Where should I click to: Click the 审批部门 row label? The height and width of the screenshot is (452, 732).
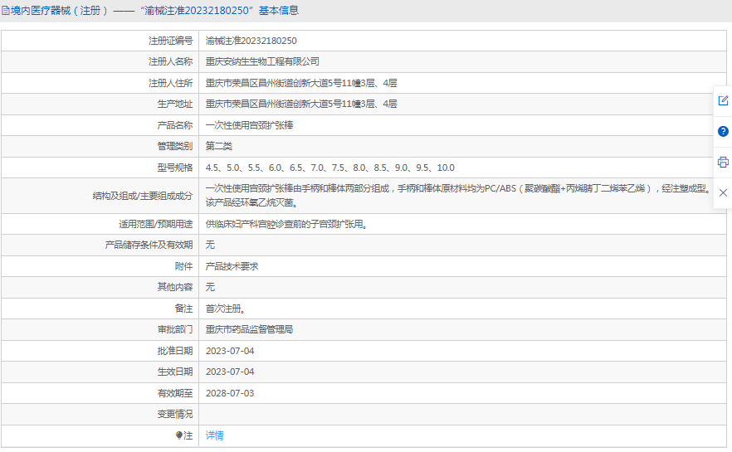coord(175,329)
